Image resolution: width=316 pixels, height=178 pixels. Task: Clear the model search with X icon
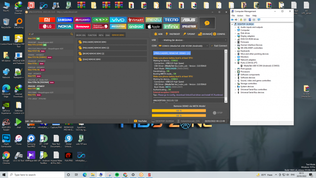point(30,34)
